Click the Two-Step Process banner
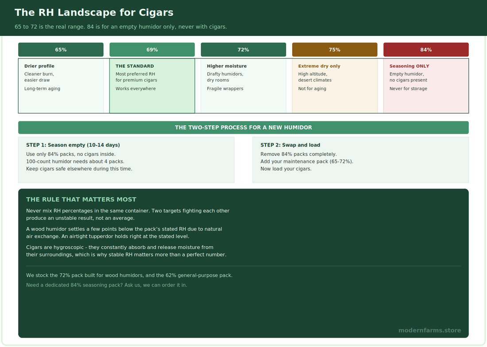This screenshot has width=487, height=347. pos(243,127)
